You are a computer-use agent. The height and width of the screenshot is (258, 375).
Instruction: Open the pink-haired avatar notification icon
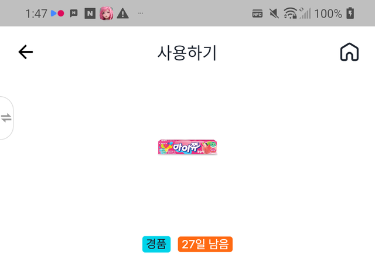coord(107,13)
